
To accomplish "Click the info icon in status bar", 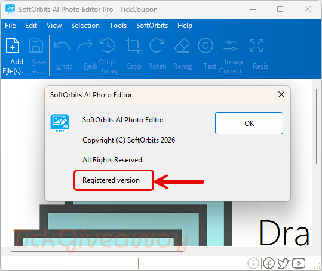I will pos(253,263).
